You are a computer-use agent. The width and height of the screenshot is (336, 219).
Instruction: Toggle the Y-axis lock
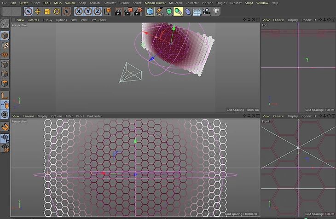pyautogui.click(x=88, y=12)
